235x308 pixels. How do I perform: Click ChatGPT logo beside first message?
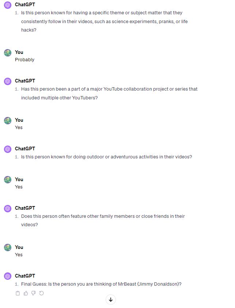pos(8,5)
